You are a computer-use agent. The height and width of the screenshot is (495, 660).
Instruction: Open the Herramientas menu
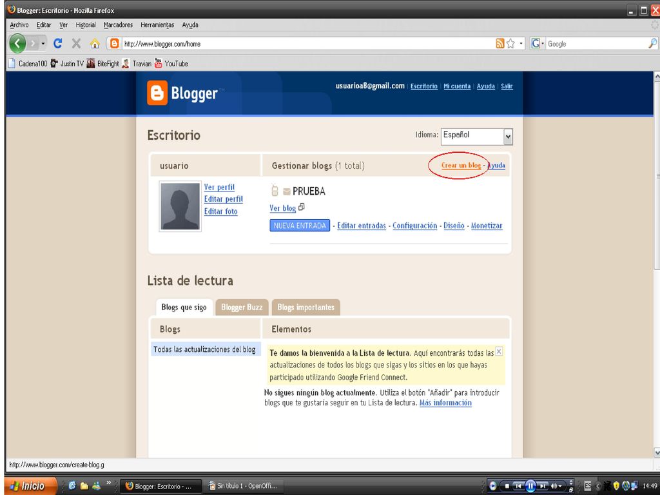(x=157, y=25)
